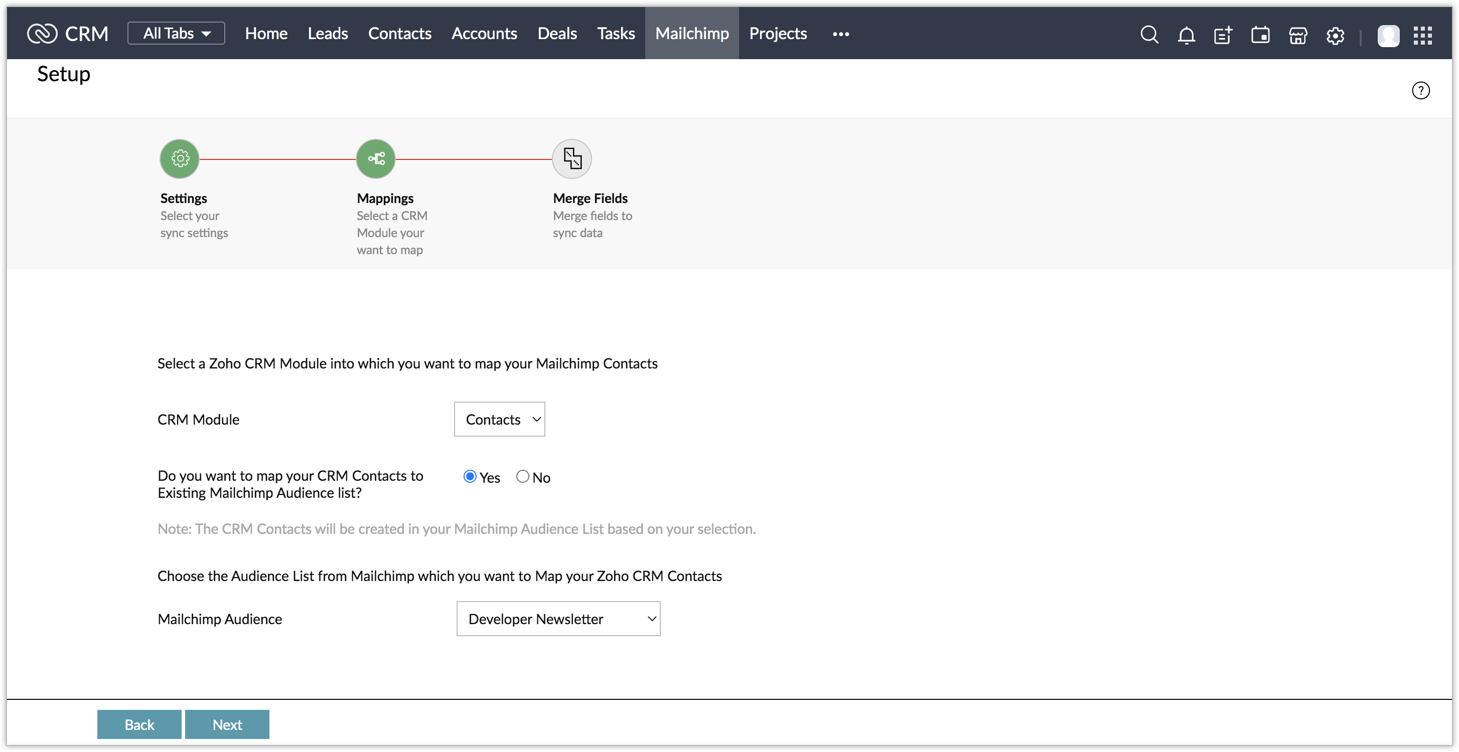1459x752 pixels.
Task: Select the No radio button
Action: (522, 476)
